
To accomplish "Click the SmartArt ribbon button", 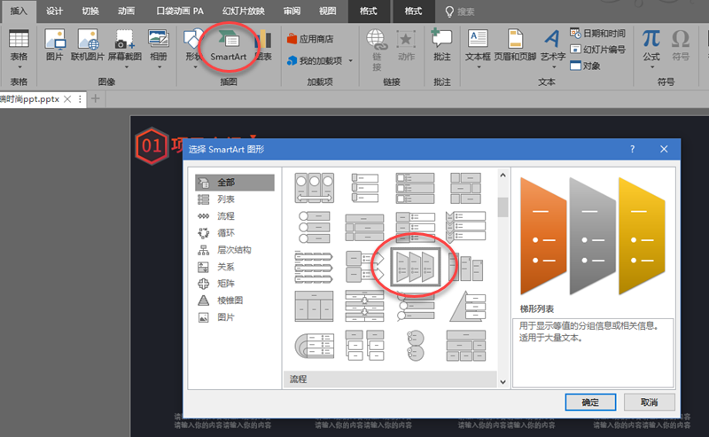I will pyautogui.click(x=229, y=45).
